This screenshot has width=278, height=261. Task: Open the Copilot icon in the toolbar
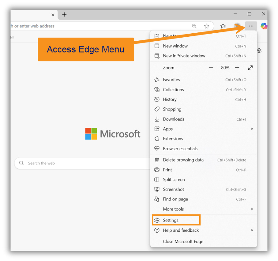pyautogui.click(x=264, y=26)
